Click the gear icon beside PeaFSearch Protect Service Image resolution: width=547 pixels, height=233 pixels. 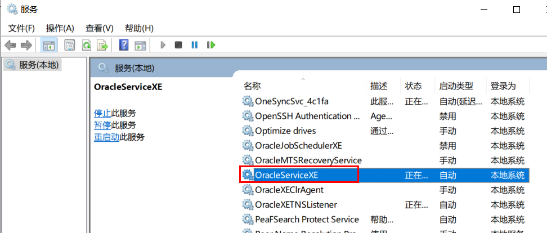(248, 219)
